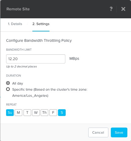Click the Bandwidth Limit input field
131x141 pixels.
(x=36, y=59)
